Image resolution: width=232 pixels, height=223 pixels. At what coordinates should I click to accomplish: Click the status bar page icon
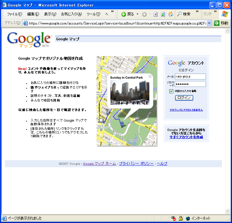click(4, 218)
